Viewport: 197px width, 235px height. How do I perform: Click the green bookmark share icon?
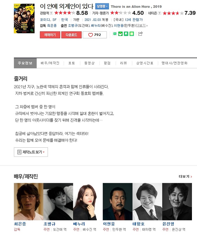click(126, 34)
